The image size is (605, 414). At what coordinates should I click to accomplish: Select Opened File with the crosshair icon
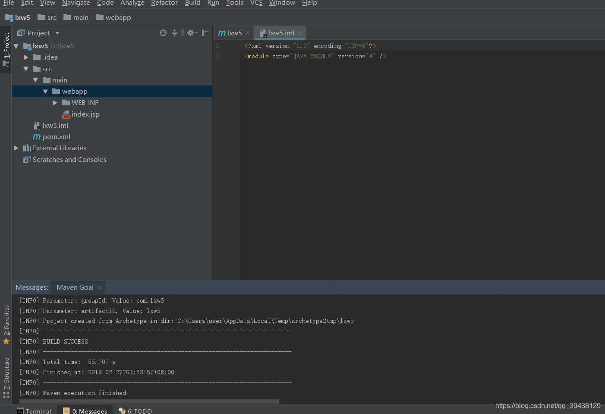click(163, 32)
